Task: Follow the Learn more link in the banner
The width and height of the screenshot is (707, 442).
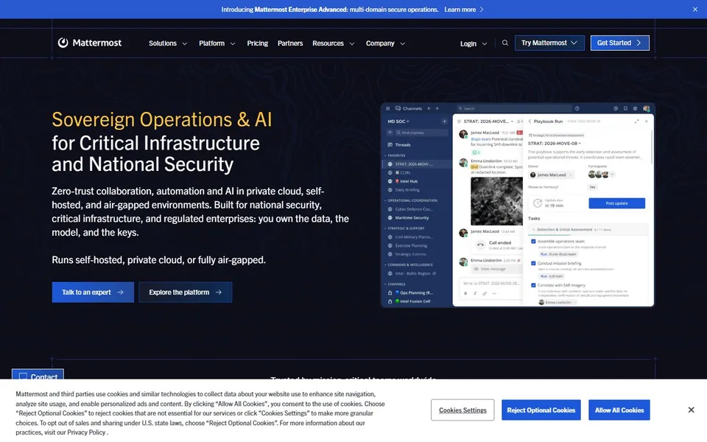Action: click(464, 10)
